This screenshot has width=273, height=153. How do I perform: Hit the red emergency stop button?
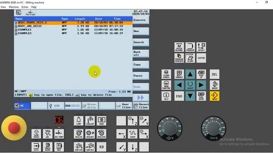[x=14, y=127]
